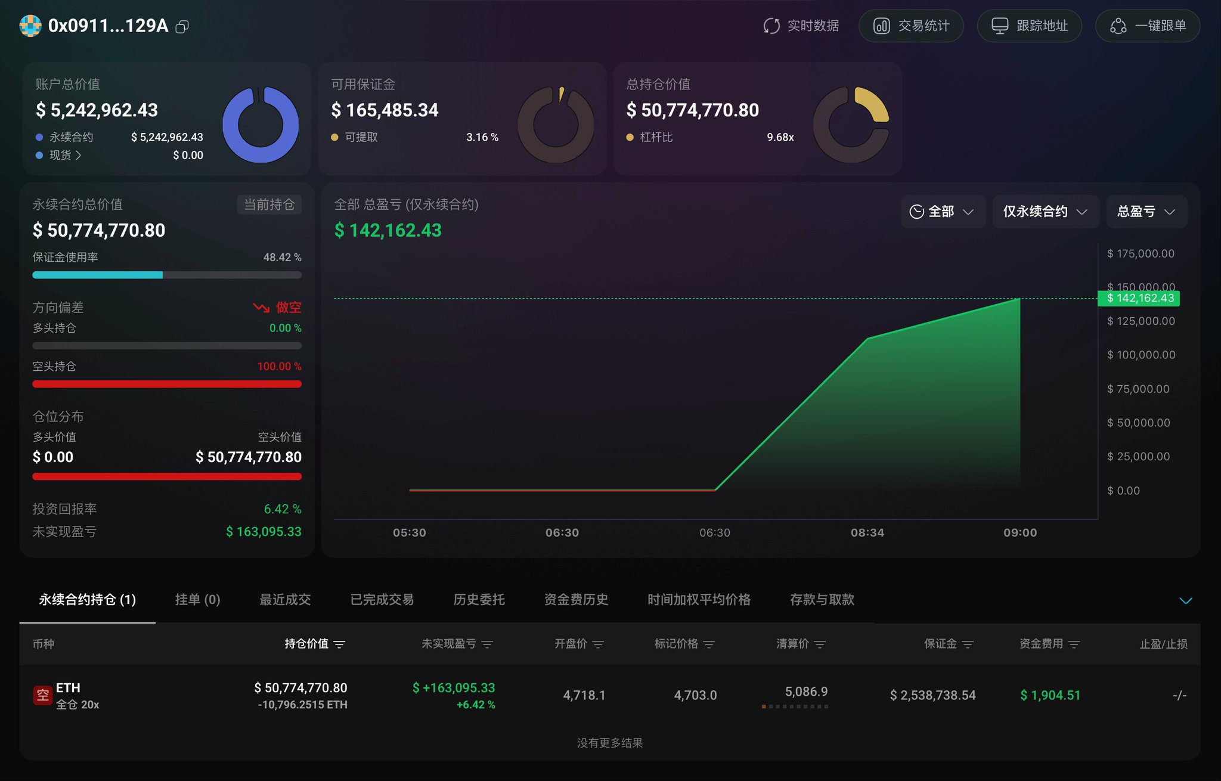This screenshot has width=1221, height=781.
Task: Sort by 清算价 filter icon
Action: (x=820, y=644)
